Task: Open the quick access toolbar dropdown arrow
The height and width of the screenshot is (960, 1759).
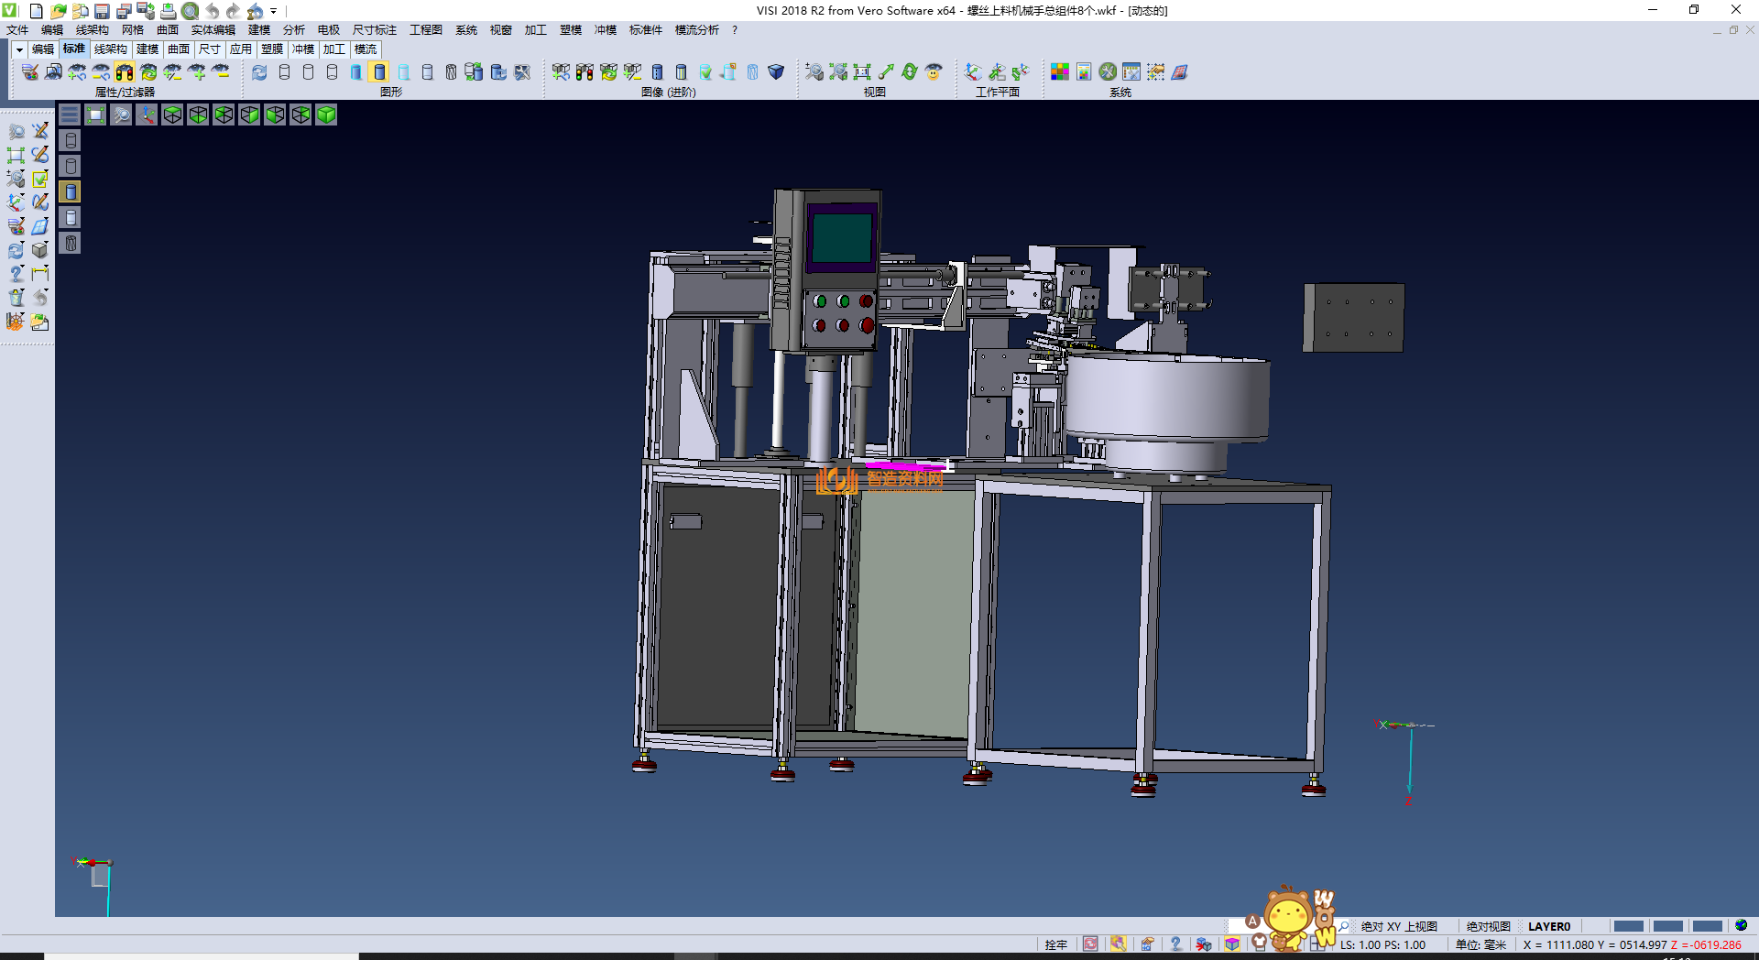Action: (273, 11)
